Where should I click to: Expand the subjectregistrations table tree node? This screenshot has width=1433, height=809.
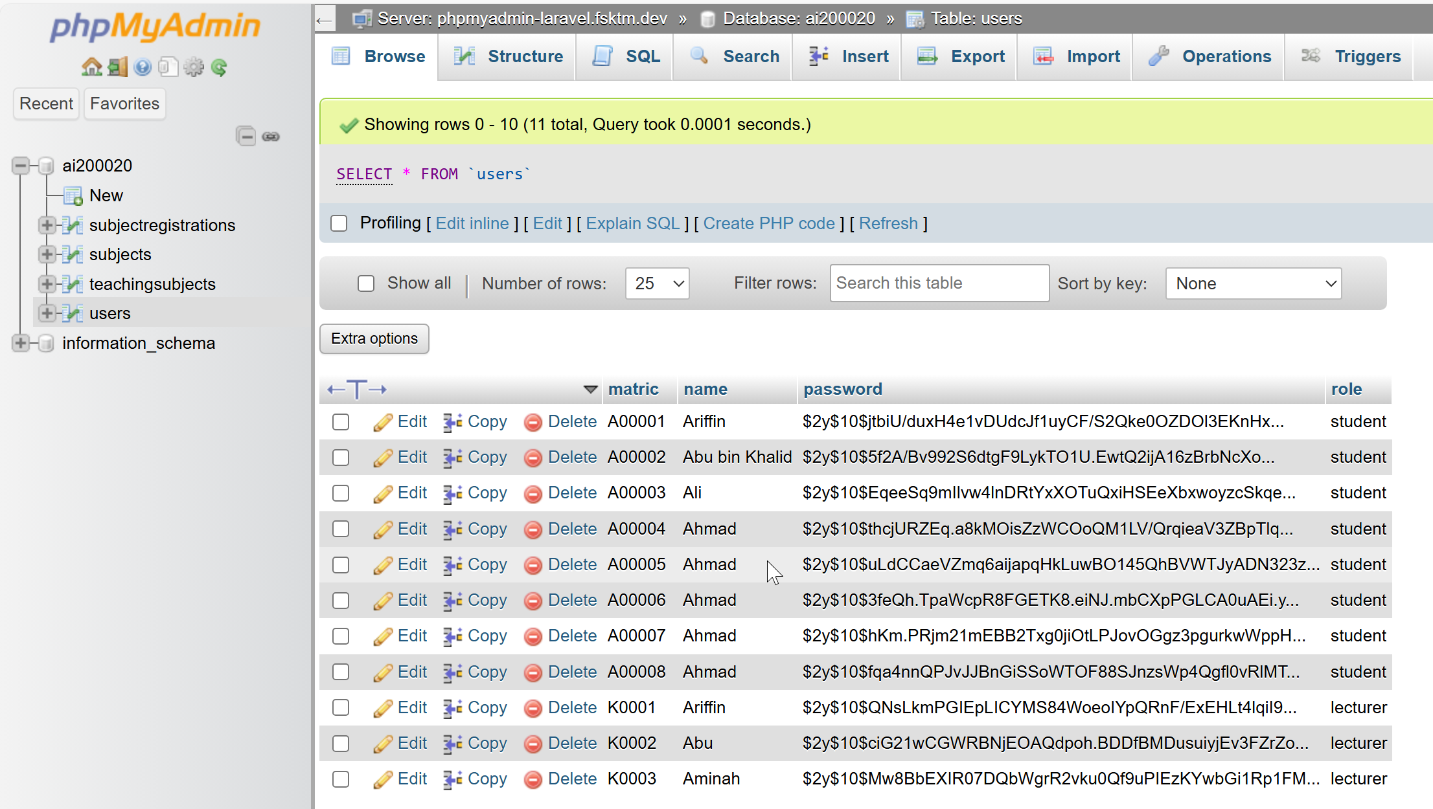[x=47, y=225]
